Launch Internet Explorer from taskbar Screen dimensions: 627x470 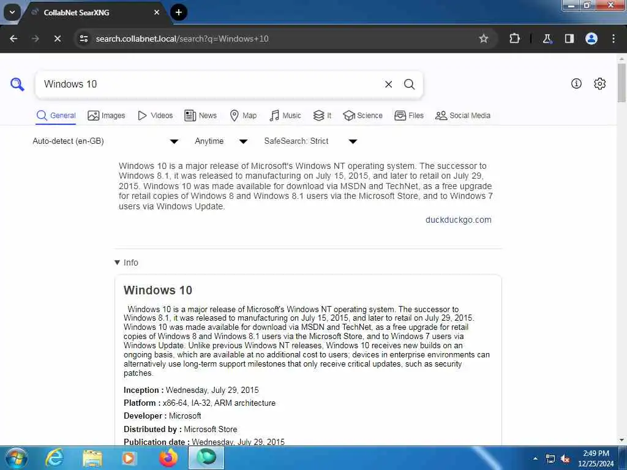(x=54, y=458)
